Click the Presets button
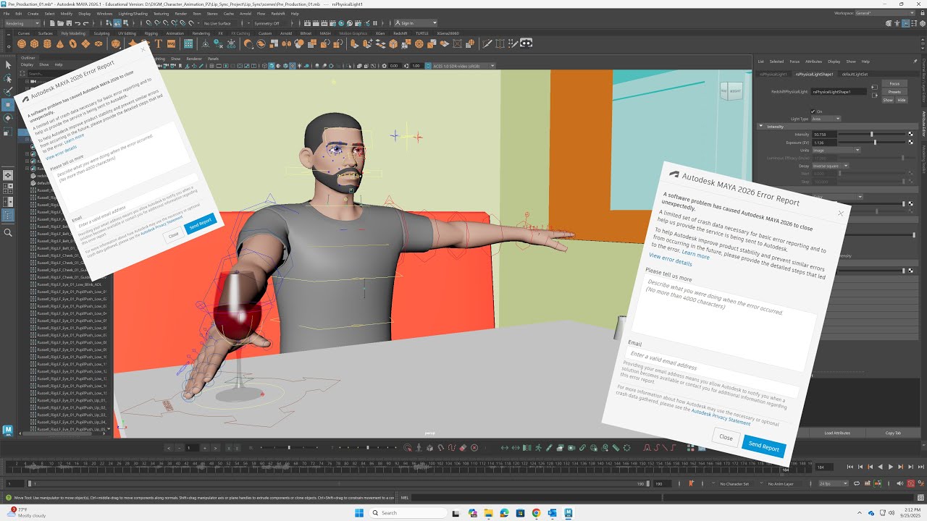 click(894, 92)
